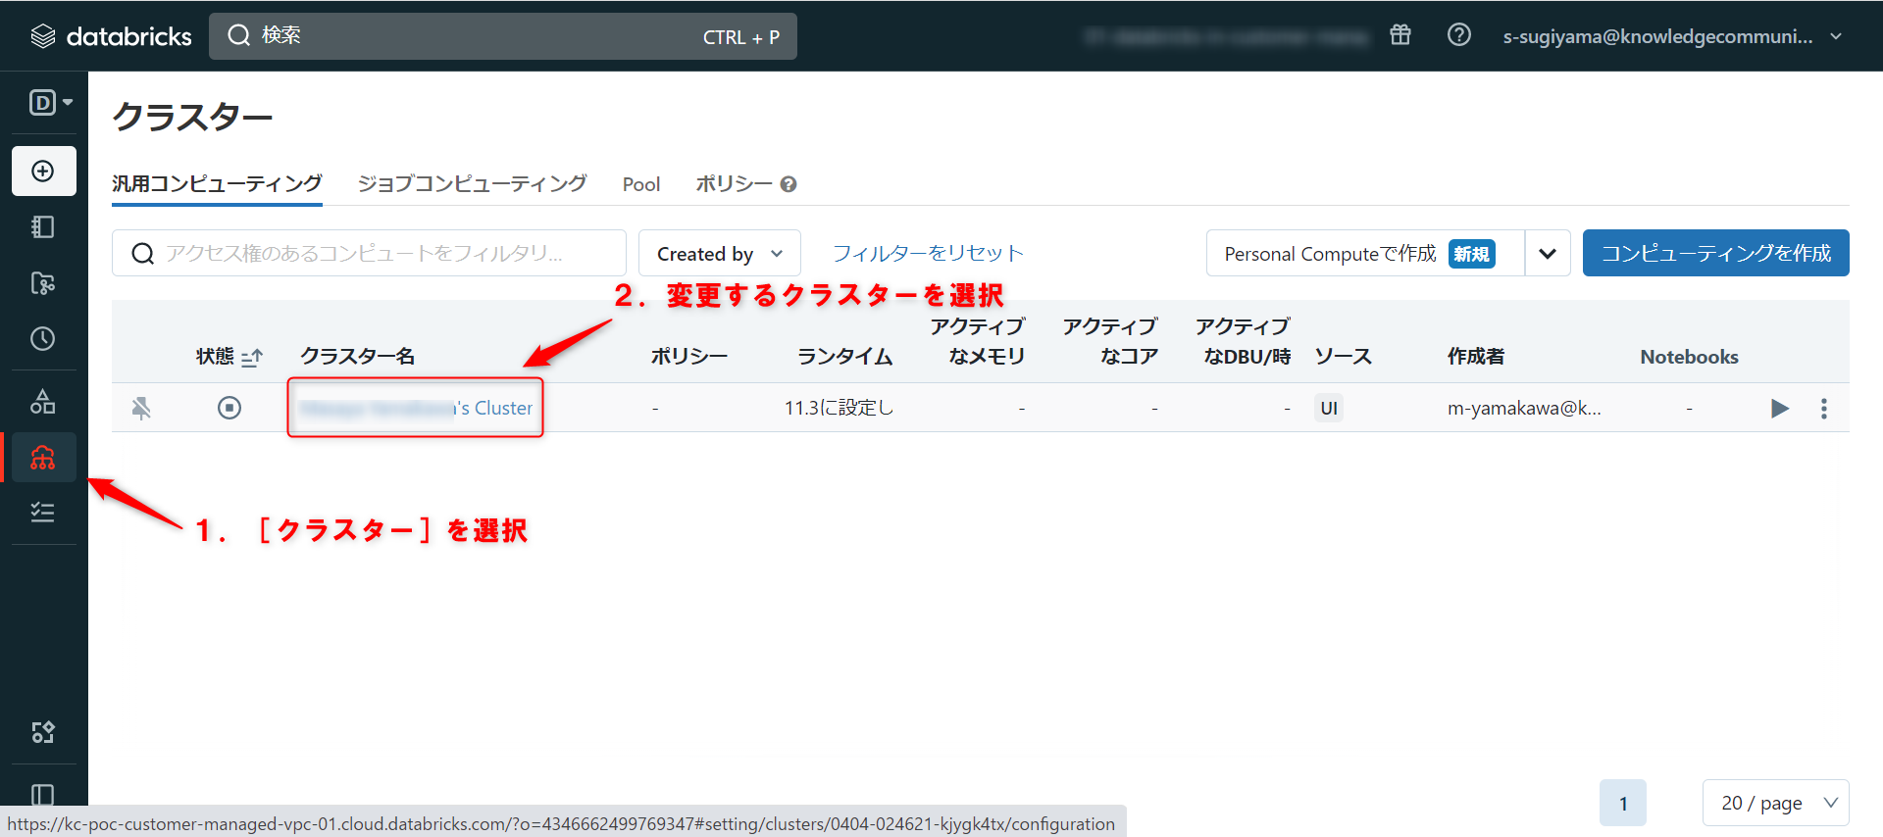Toggle the pin icon on the cluster row

(141, 408)
